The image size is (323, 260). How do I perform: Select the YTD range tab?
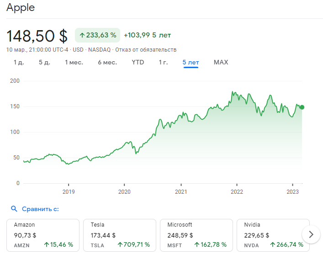point(138,62)
